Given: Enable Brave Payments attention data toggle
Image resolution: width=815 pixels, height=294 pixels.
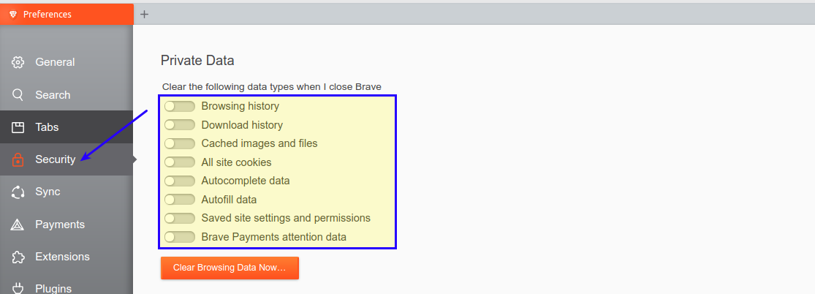Looking at the screenshot, I should click(x=179, y=237).
